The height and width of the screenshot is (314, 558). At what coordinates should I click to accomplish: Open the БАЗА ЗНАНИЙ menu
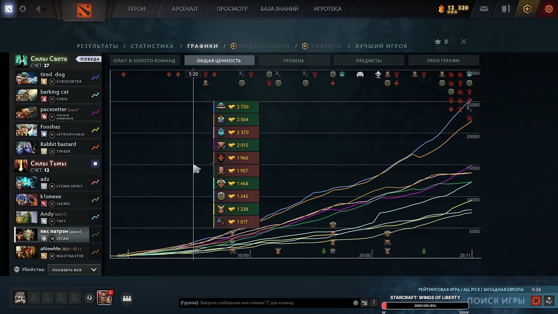(x=279, y=9)
